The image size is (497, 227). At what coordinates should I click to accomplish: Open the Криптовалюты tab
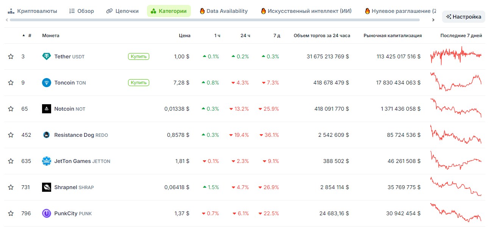tap(33, 11)
